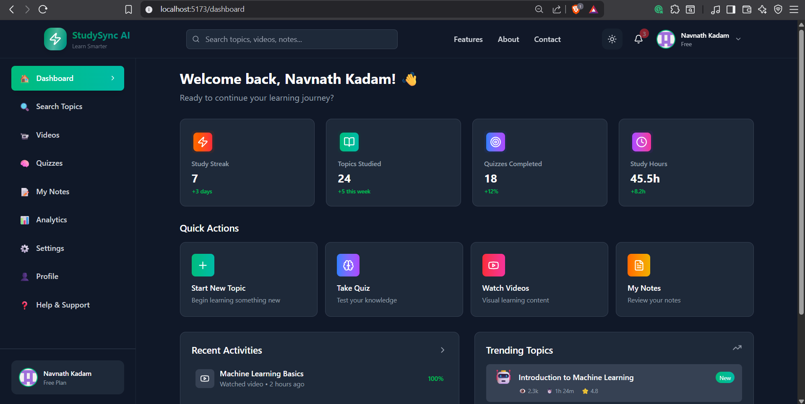Open the Take Quiz quick action
The image size is (805, 404).
coord(394,279)
